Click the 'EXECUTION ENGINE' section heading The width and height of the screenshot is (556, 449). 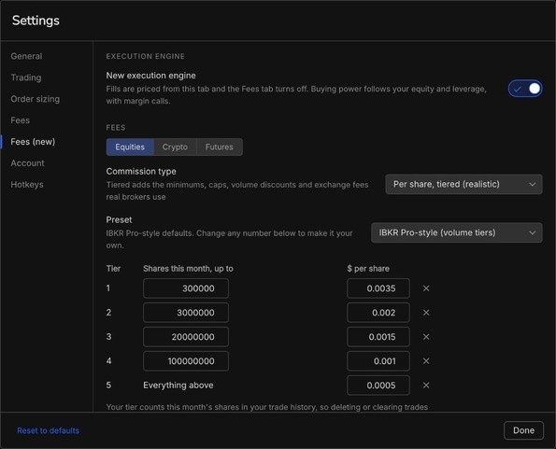point(146,56)
